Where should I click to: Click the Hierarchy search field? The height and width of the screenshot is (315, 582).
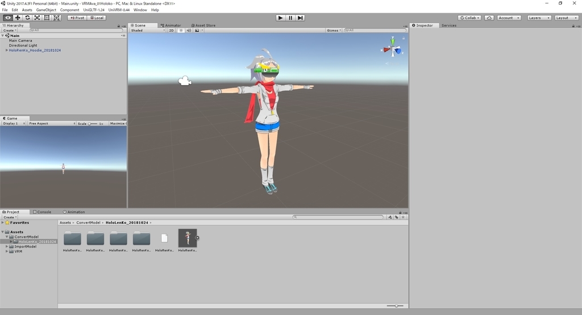[x=76, y=31]
